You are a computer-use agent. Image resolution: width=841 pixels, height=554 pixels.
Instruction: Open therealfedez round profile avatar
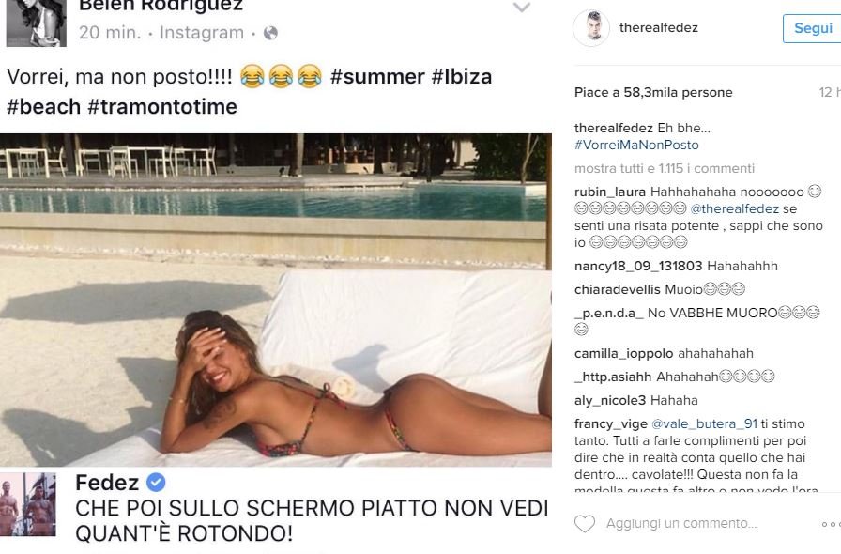point(591,27)
